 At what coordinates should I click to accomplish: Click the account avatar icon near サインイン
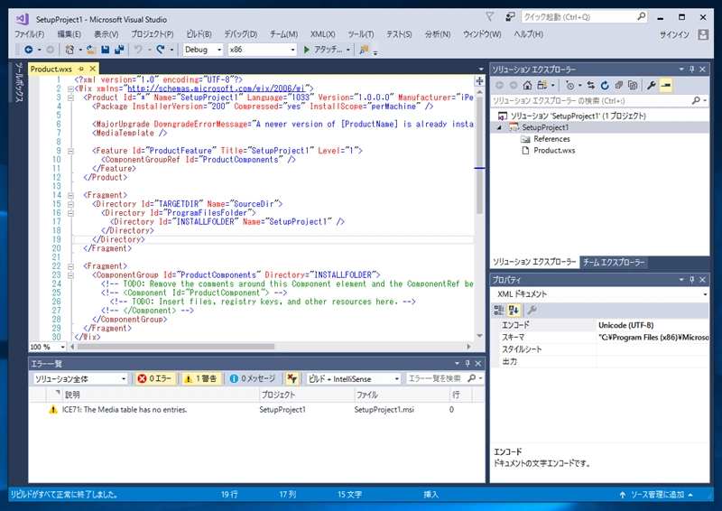coord(703,34)
